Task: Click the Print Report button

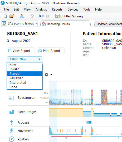Action: (x=51, y=51)
